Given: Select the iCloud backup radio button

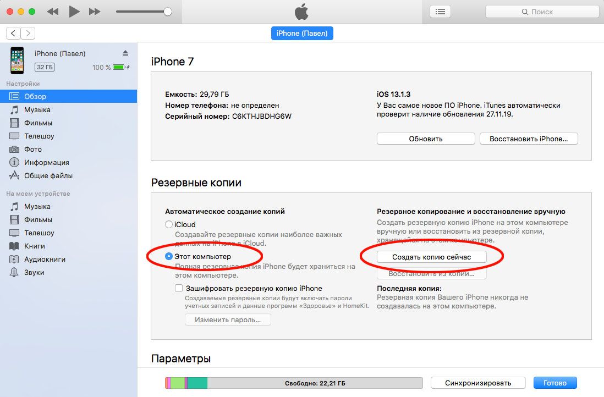Looking at the screenshot, I should pos(168,224).
